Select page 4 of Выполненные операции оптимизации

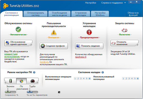[84, 79]
